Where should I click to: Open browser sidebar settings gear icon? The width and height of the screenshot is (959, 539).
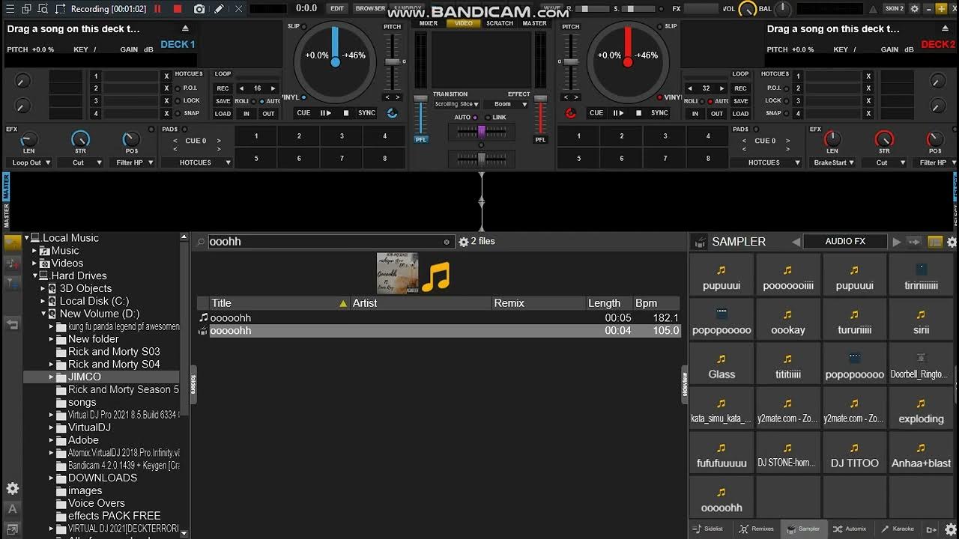point(12,489)
